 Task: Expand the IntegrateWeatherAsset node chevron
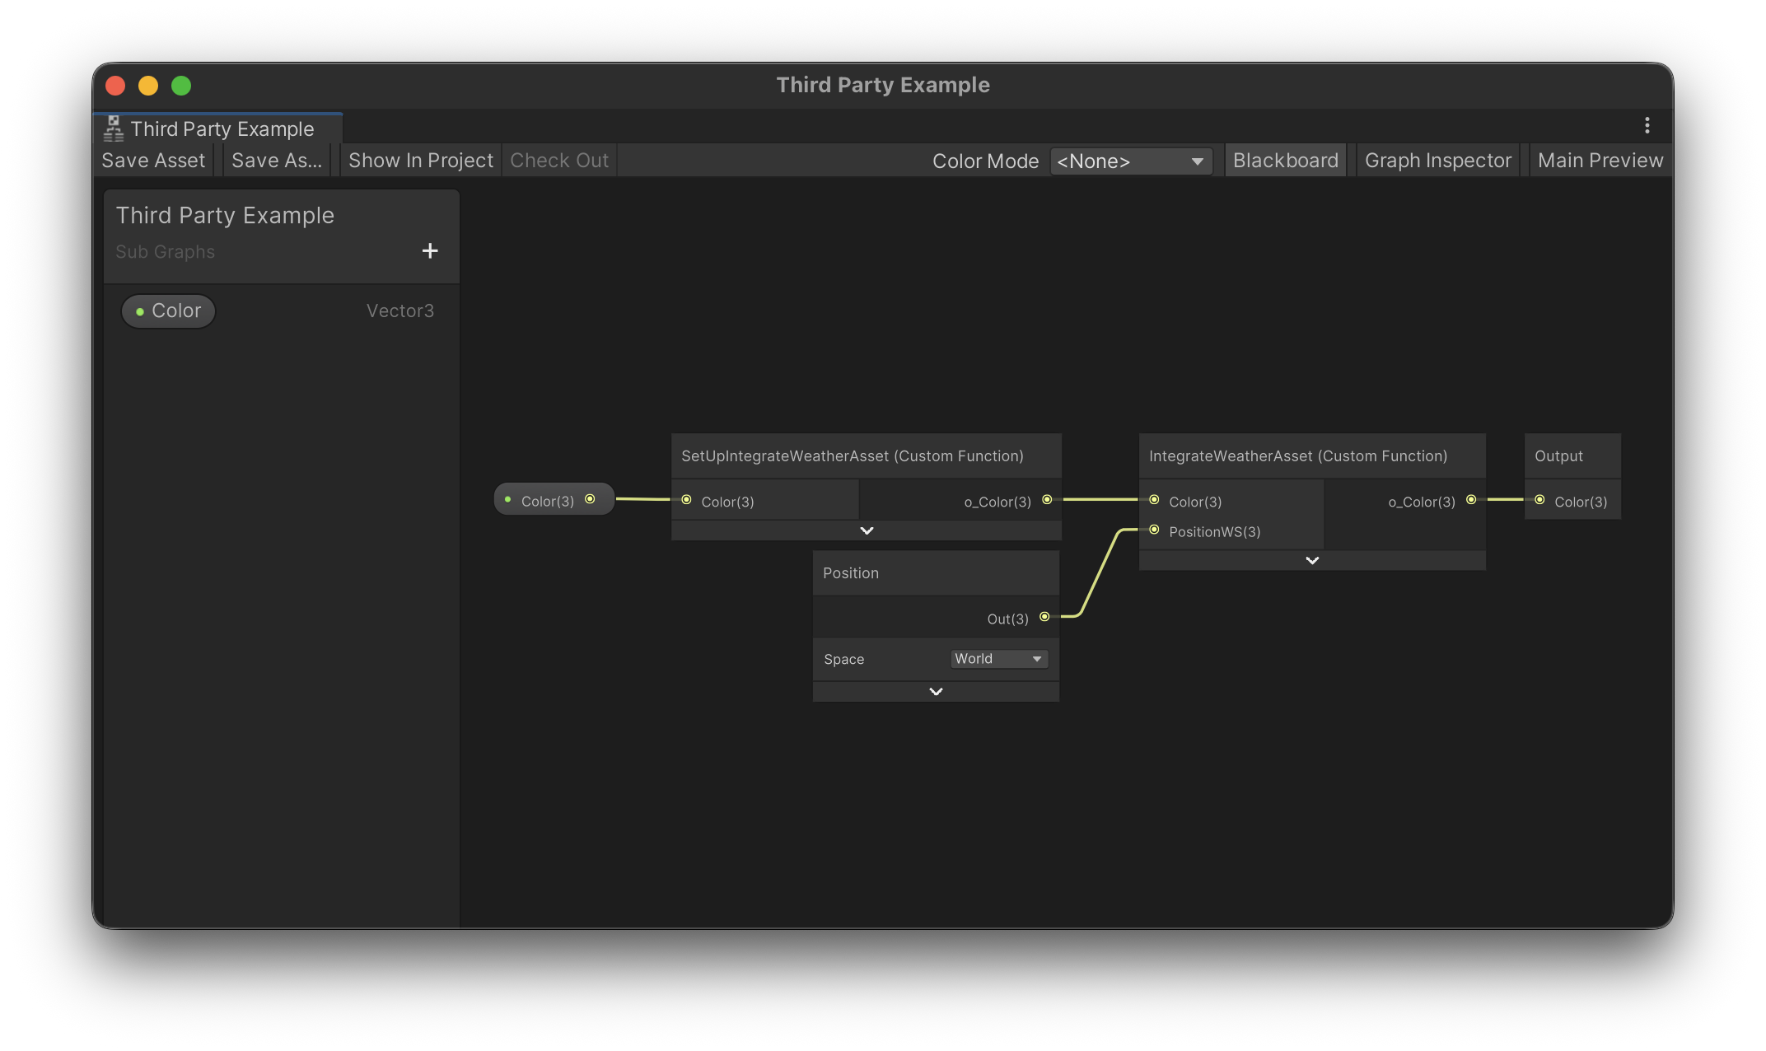pyautogui.click(x=1312, y=561)
